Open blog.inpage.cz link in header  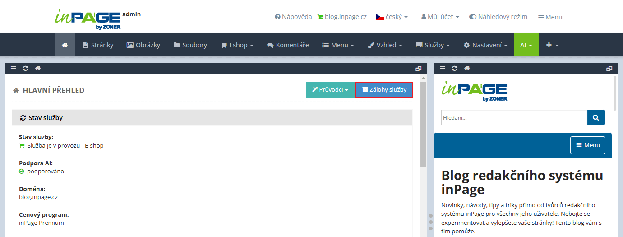coord(342,17)
